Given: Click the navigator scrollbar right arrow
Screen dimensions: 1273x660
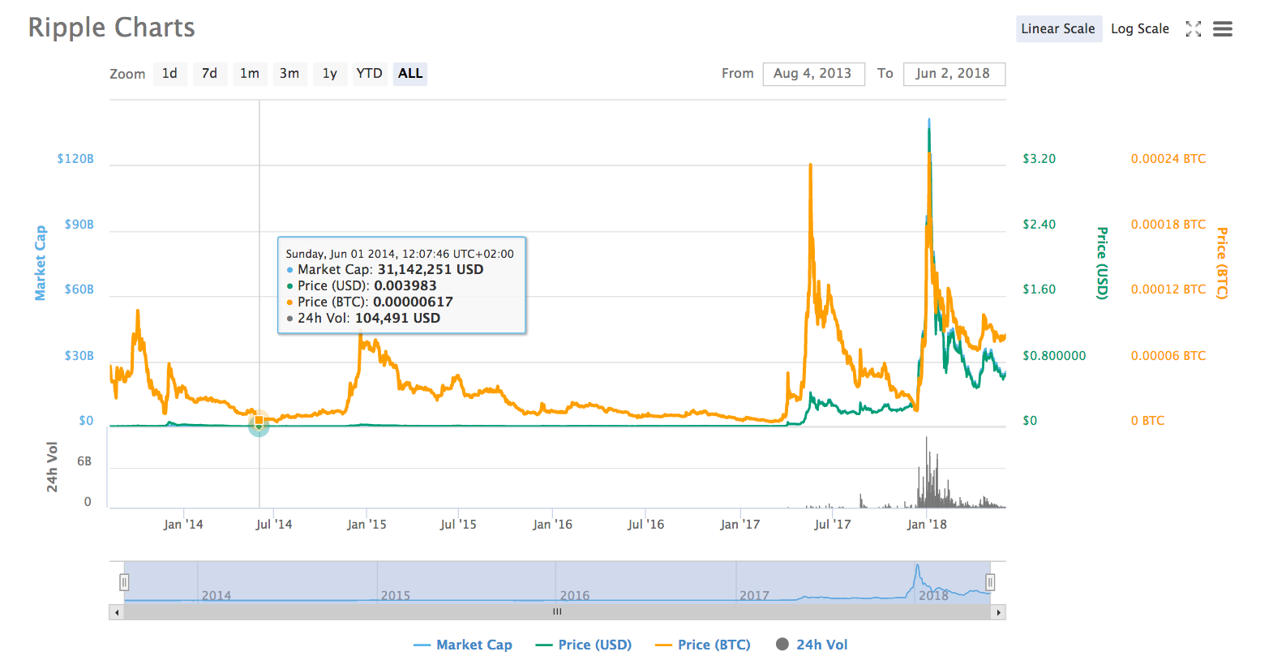Looking at the screenshot, I should [x=998, y=613].
